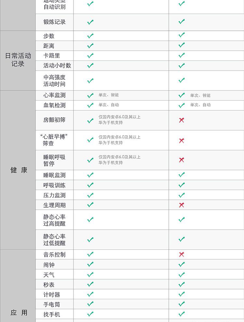Click right-column "单次、智能" note for 心率监测
This screenshot has height=322, width=244.
pos(200,95)
